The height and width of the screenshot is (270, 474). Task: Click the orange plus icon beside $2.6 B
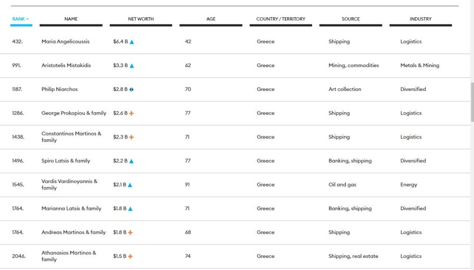[131, 113]
